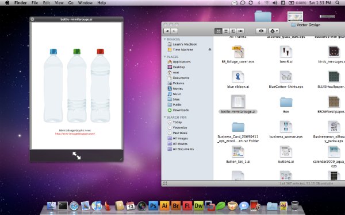
Task: Open Terminal from the dock
Action: (x=63, y=206)
